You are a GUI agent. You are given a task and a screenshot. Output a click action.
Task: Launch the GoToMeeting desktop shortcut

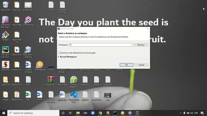(39, 66)
